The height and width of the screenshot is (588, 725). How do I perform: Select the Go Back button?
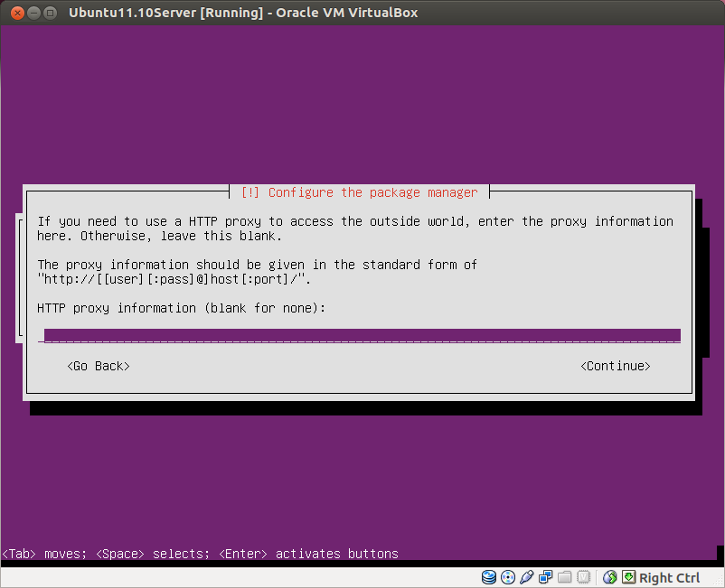click(x=98, y=366)
